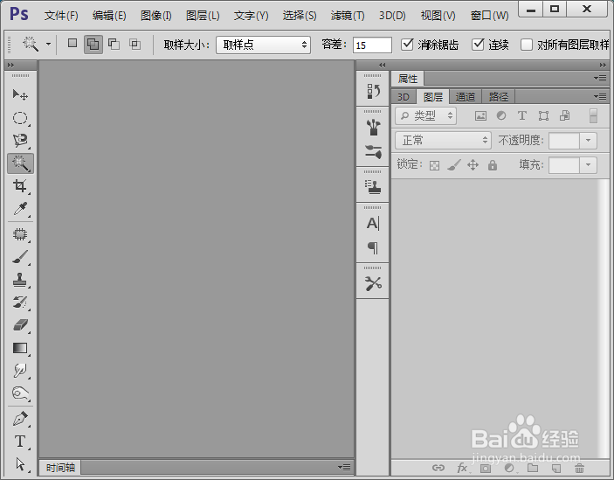Open the 类型 layer filter dropdown
Screen dimensions: 614x480
tap(425, 116)
